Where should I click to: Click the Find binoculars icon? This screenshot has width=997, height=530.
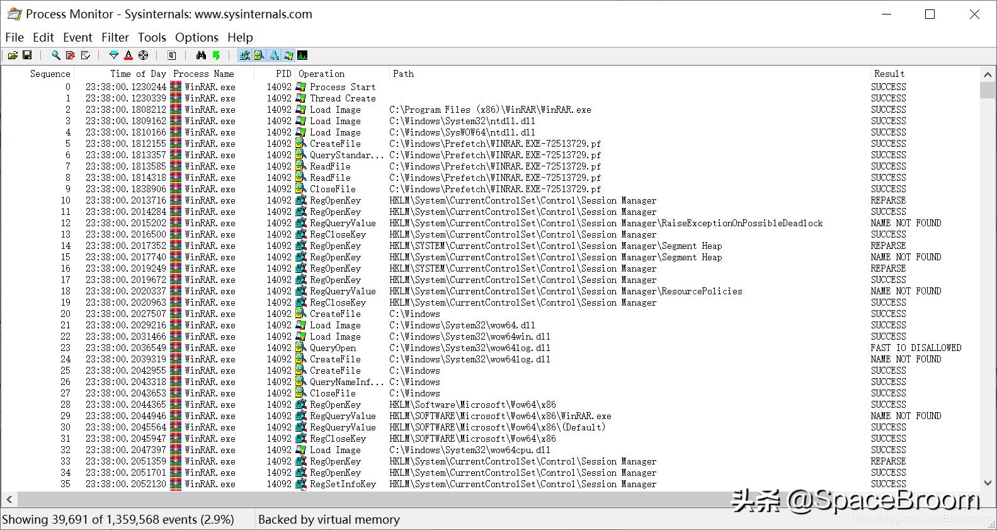coord(201,55)
